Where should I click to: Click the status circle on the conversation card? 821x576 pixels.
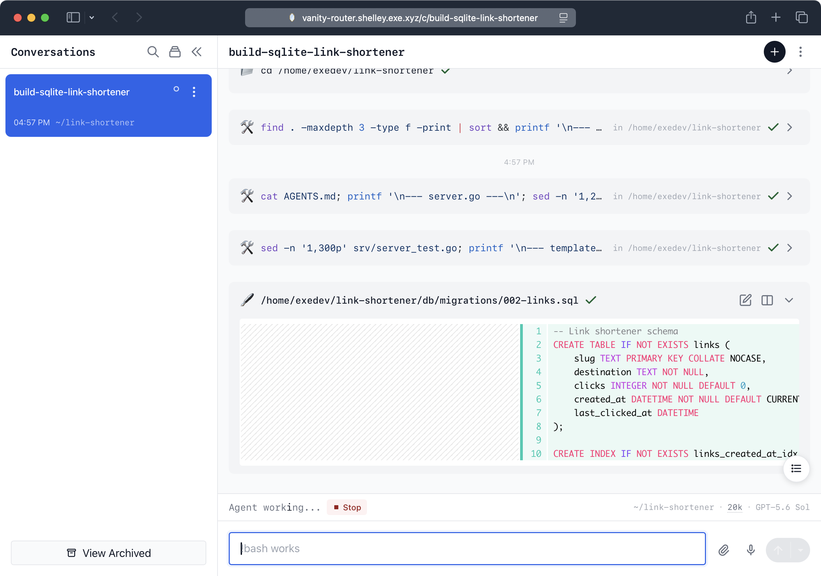click(x=176, y=89)
